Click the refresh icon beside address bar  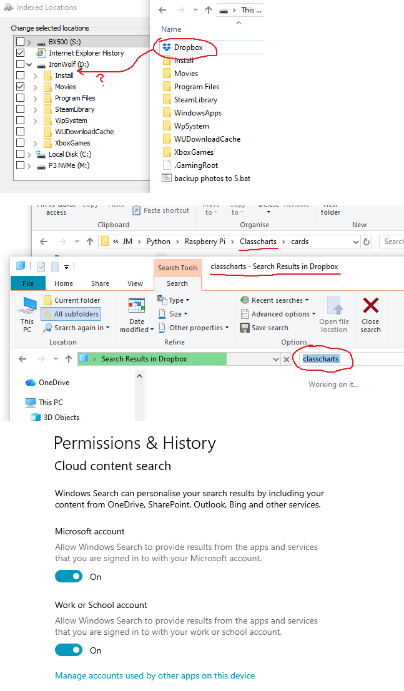tap(367, 242)
